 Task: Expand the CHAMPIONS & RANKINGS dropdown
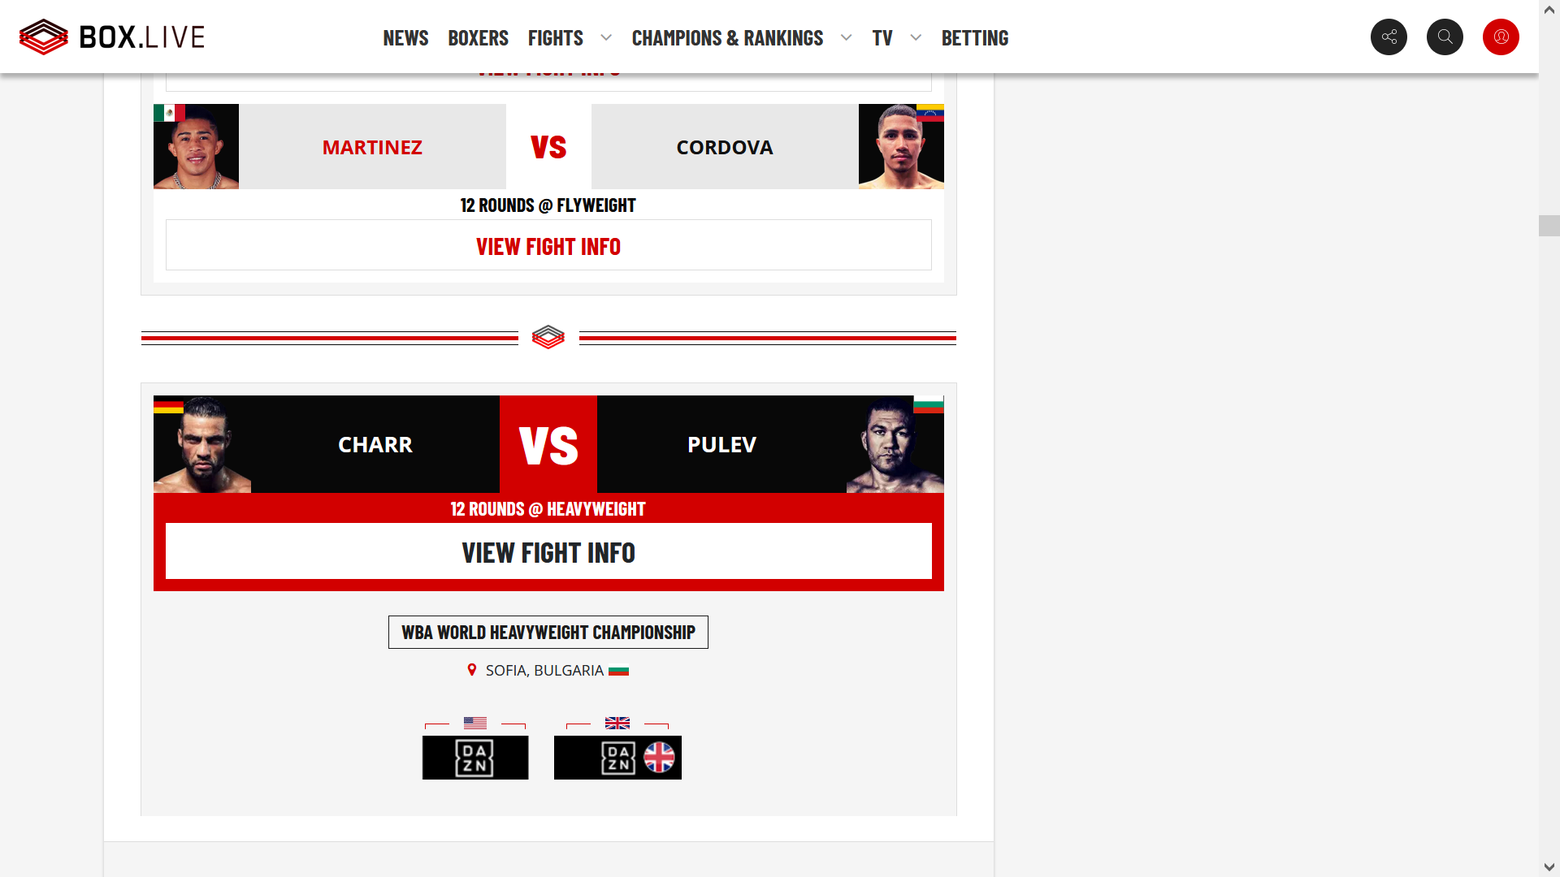[x=847, y=37]
